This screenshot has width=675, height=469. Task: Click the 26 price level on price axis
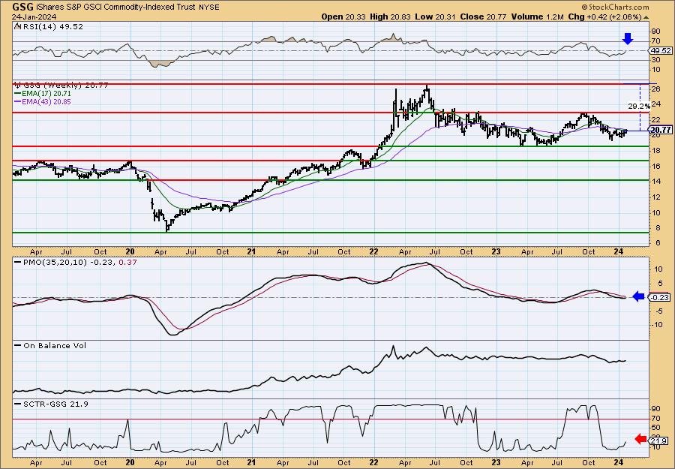(656, 89)
